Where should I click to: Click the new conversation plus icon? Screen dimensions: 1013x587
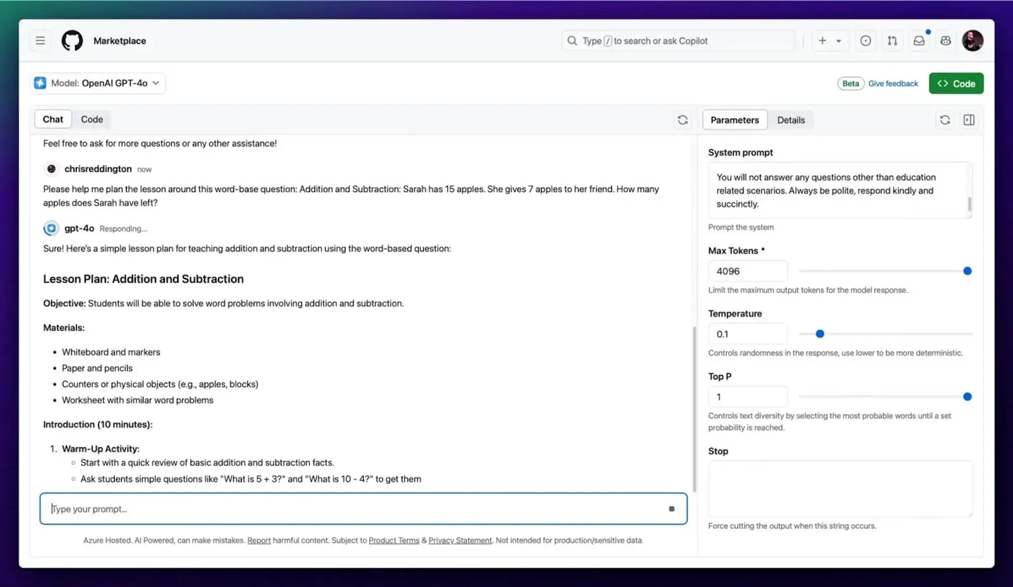click(822, 41)
